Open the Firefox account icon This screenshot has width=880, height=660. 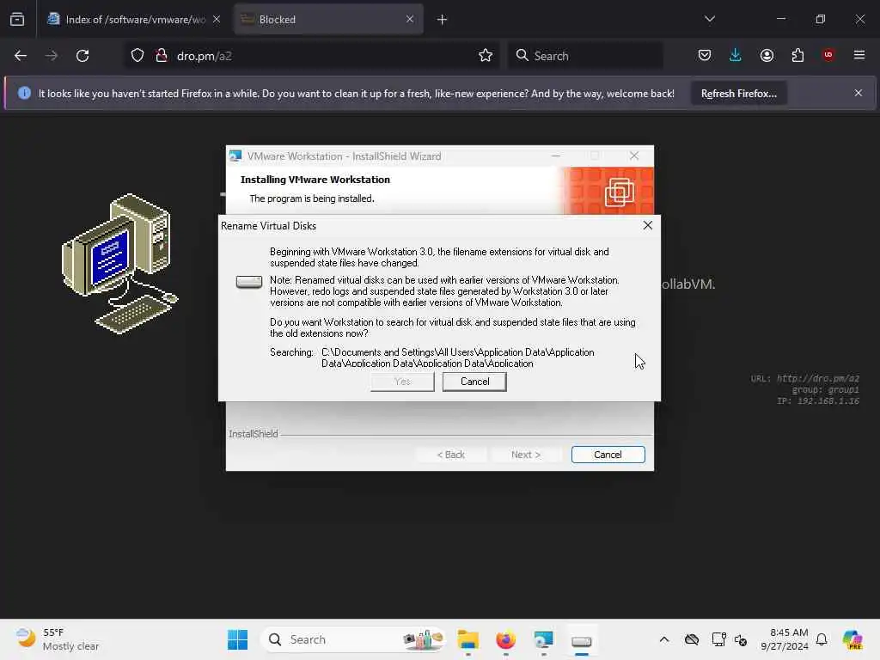(x=767, y=56)
